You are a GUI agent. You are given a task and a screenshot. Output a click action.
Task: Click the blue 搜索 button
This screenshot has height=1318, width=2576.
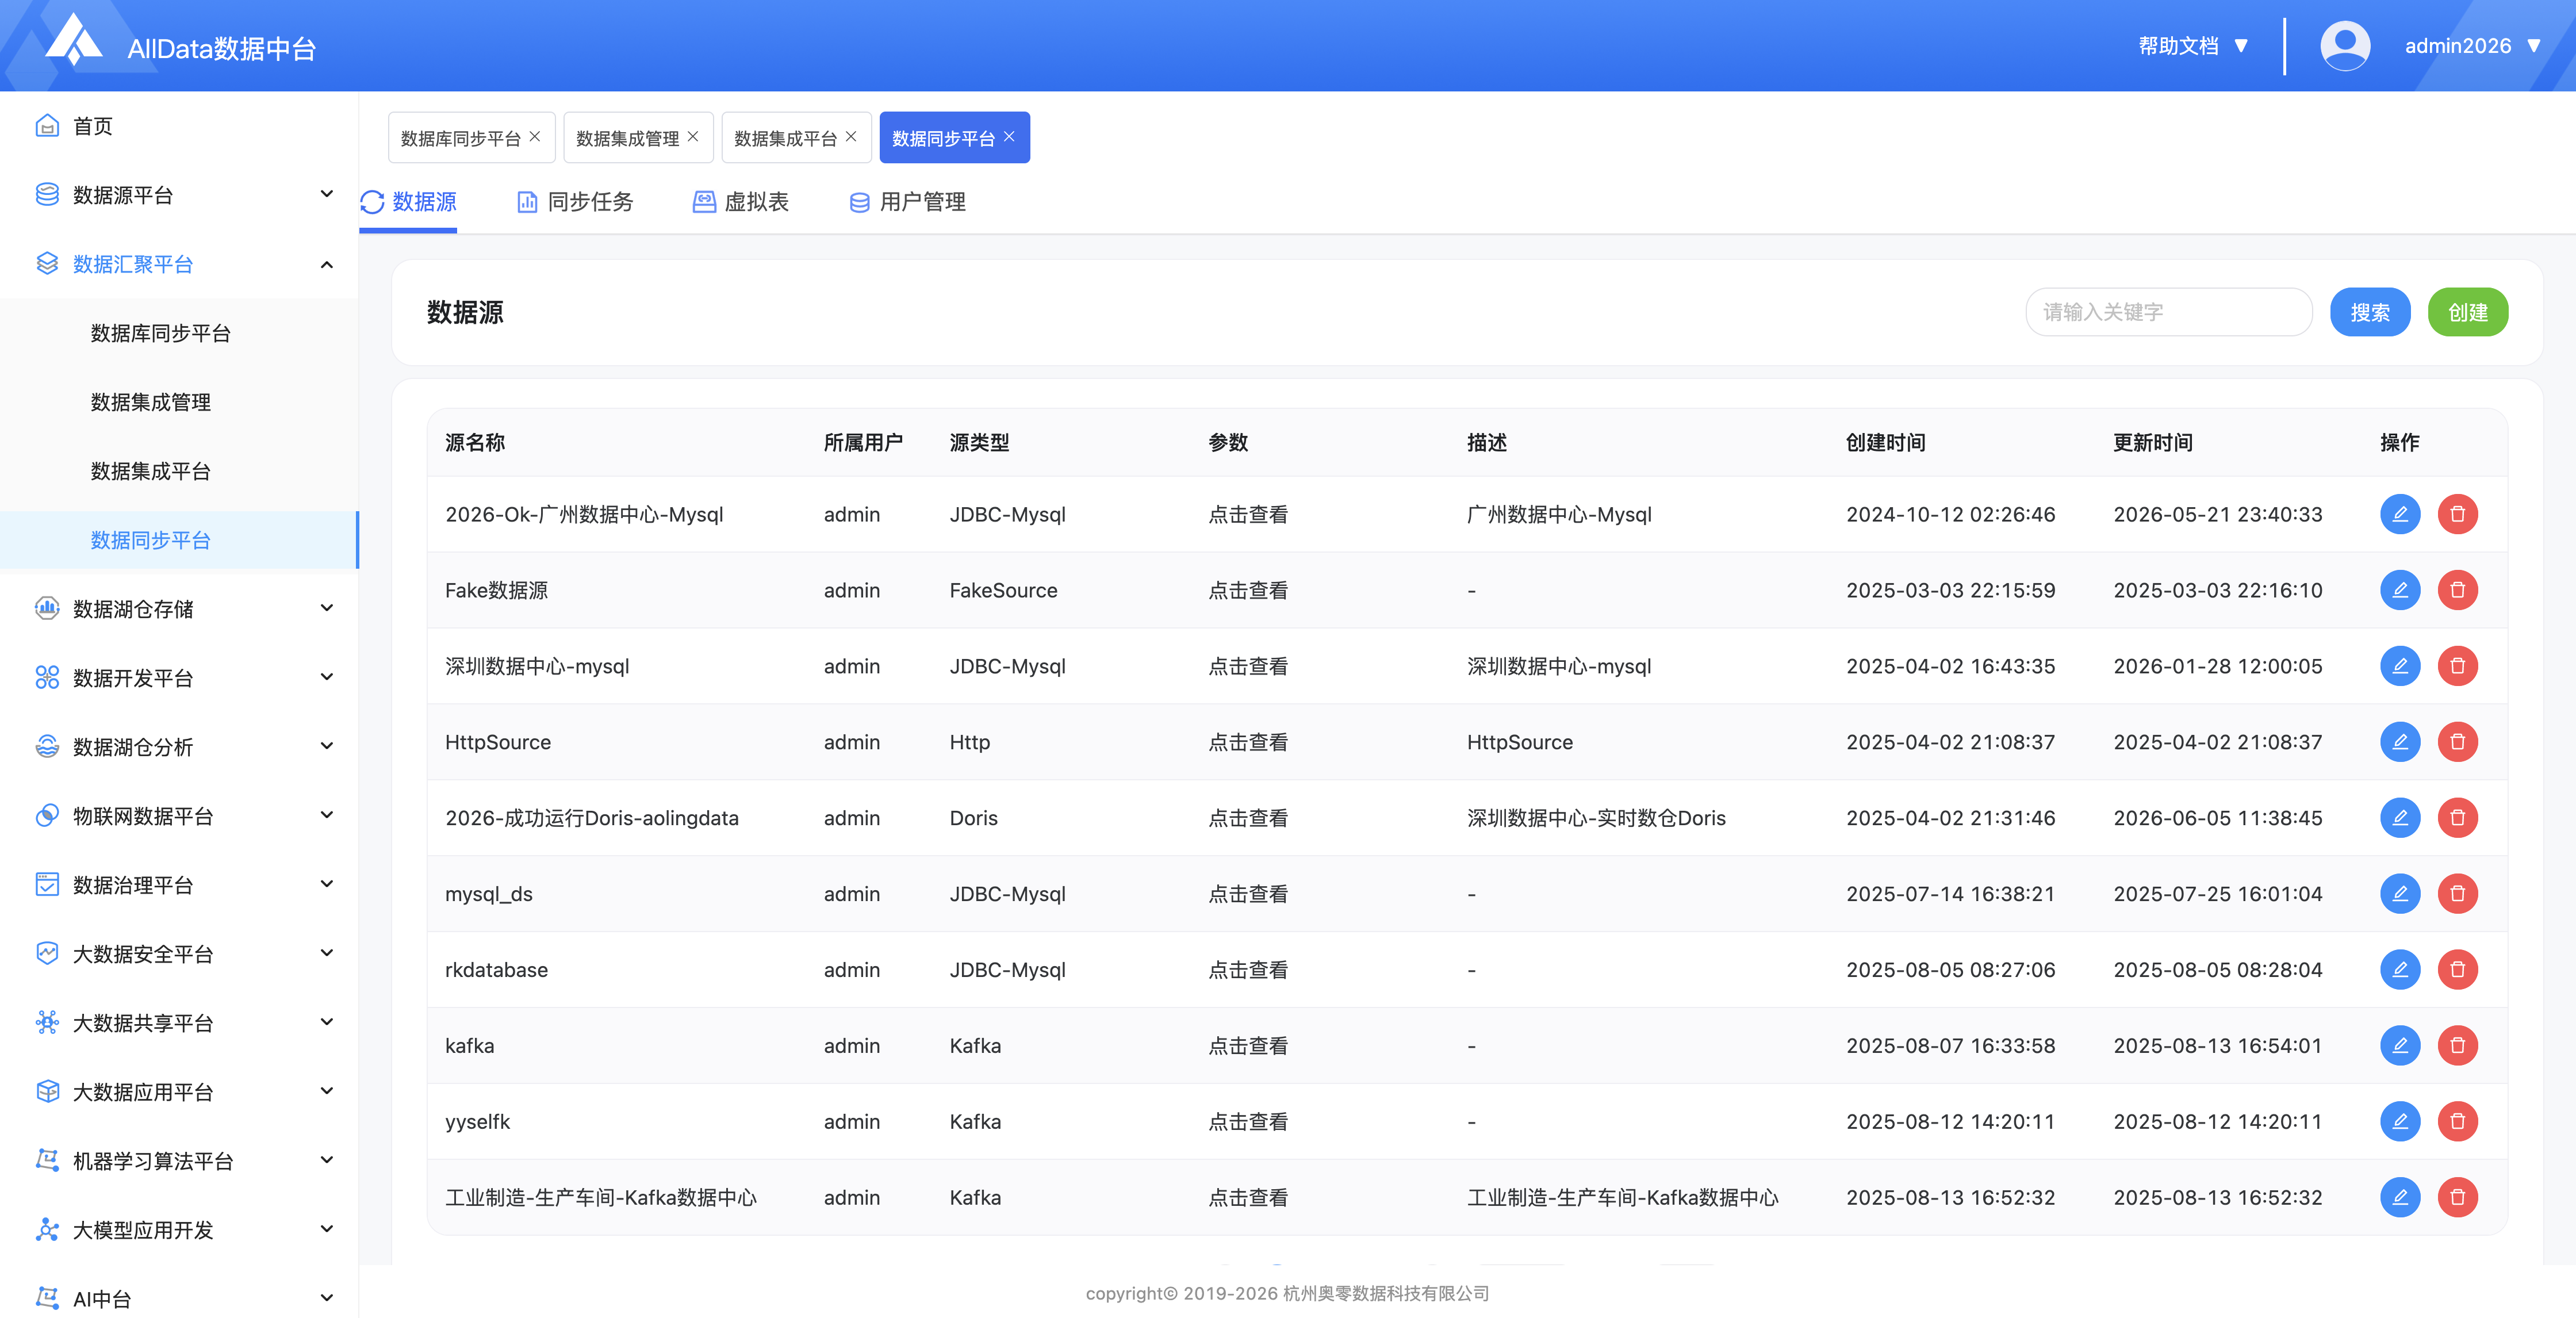[2369, 312]
